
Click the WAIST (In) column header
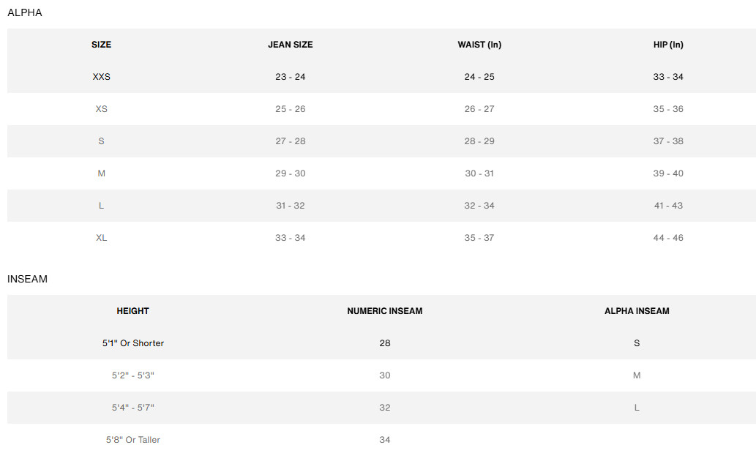coord(479,45)
